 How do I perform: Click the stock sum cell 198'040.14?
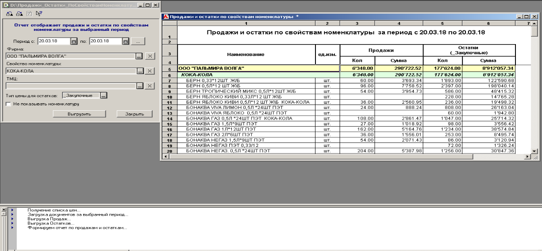click(x=488, y=86)
